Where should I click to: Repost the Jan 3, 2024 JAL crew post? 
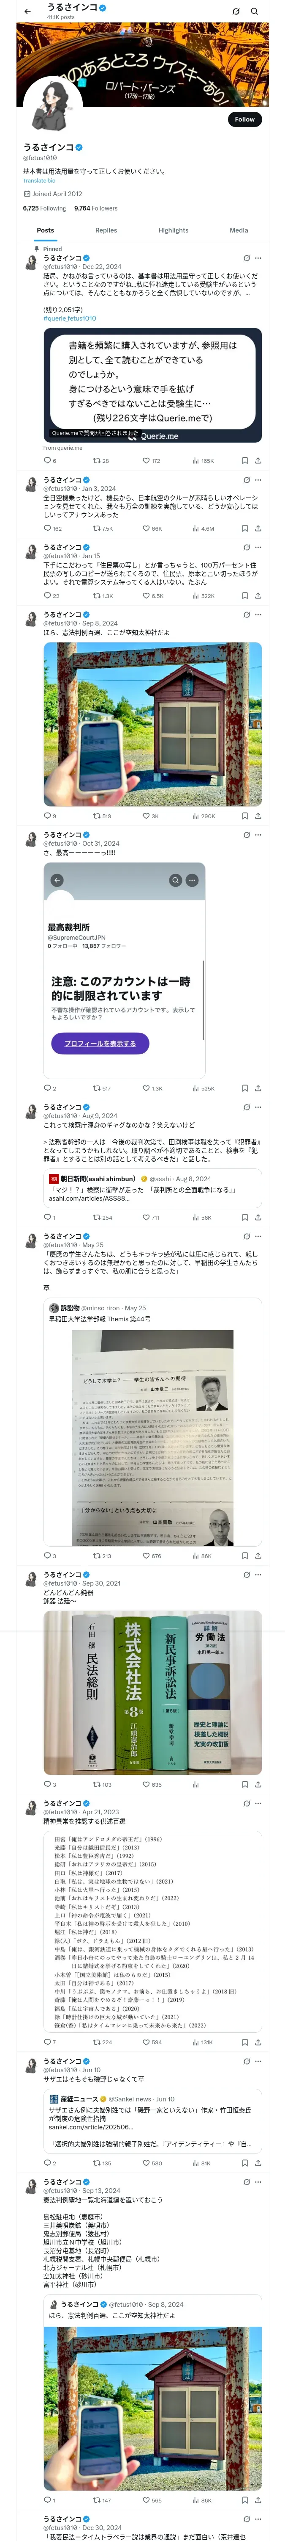click(x=96, y=529)
